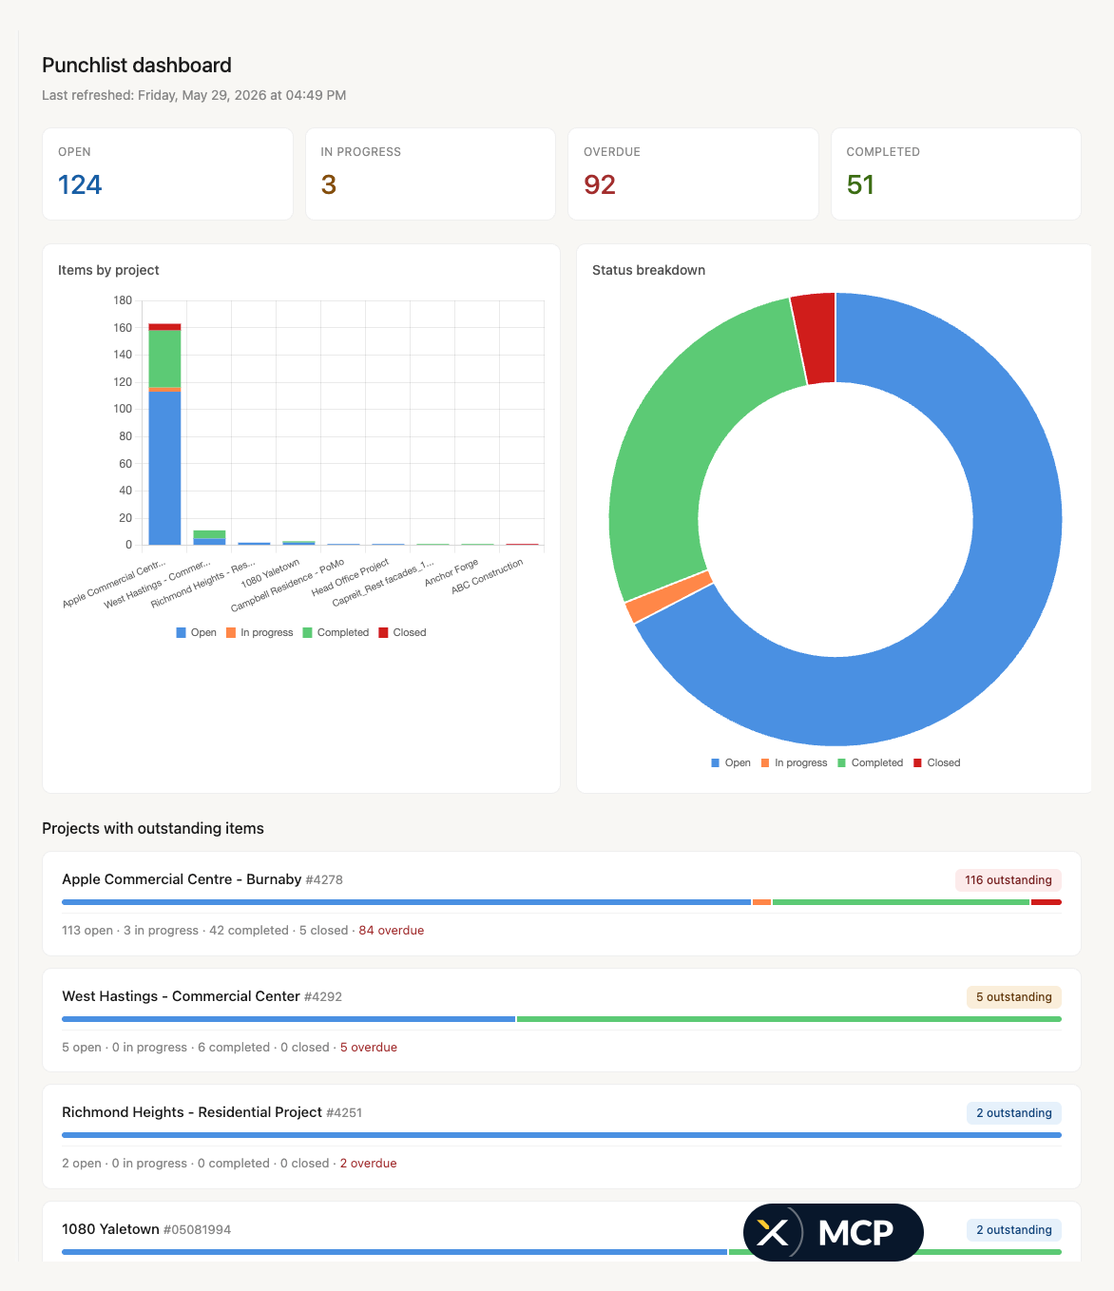Viewport: 1114px width, 1291px height.
Task: Click Richmond Heights progress bar
Action: pyautogui.click(x=562, y=1135)
